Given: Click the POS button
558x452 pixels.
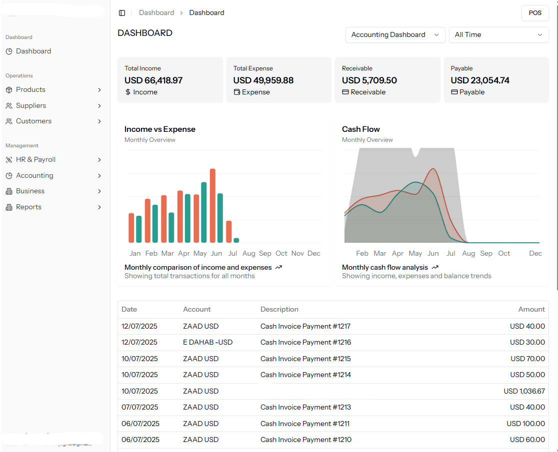Looking at the screenshot, I should click(535, 13).
